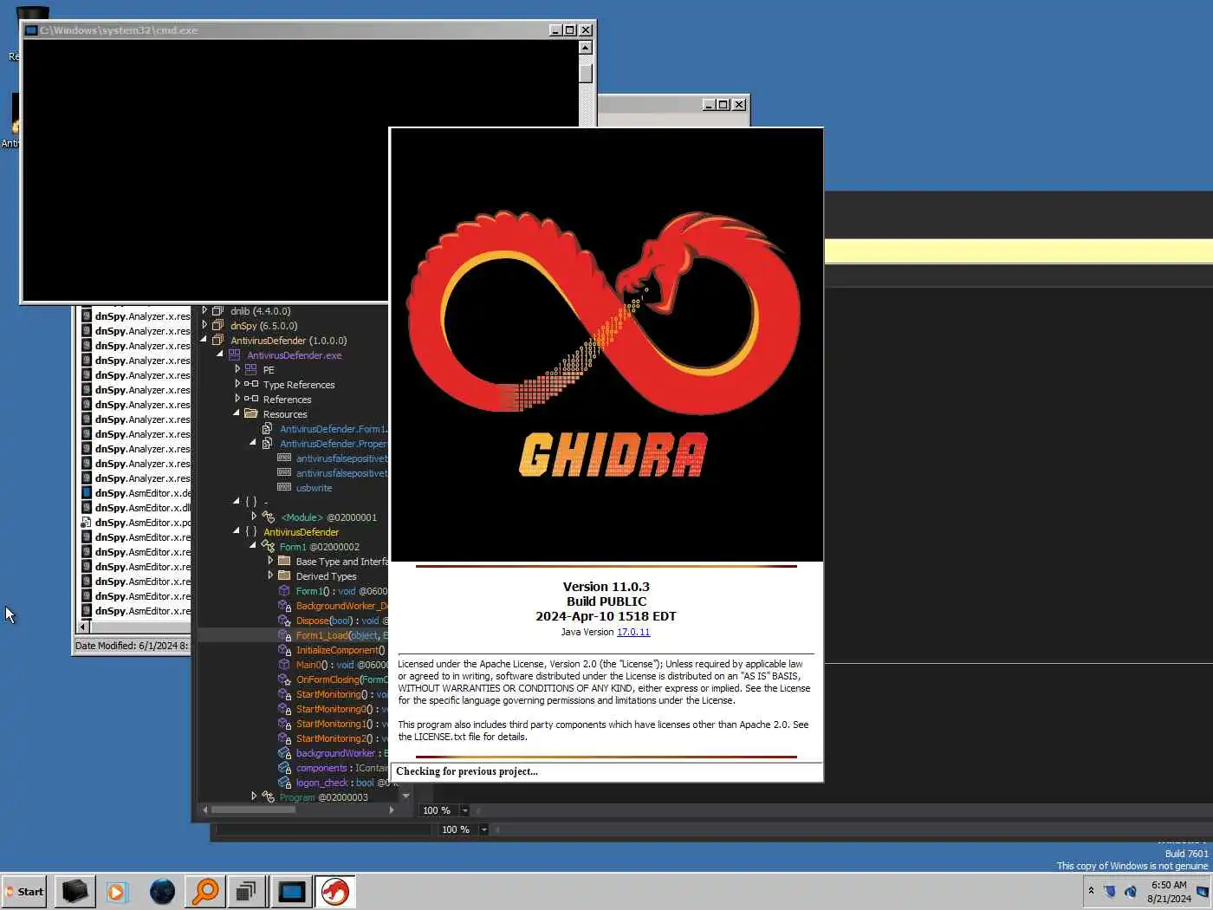The height and width of the screenshot is (910, 1213).
Task: Click the dnSpy.AsmEditor.x.pd file icon in Explorer
Action: [x=87, y=523]
